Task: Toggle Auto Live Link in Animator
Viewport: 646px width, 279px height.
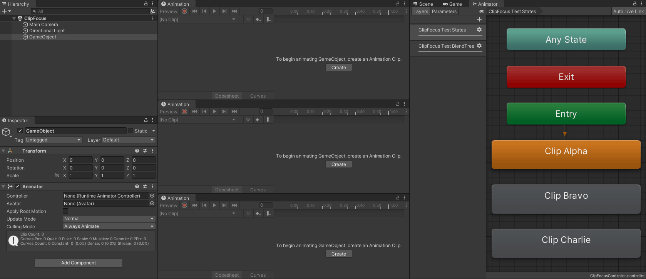Action: click(x=628, y=11)
